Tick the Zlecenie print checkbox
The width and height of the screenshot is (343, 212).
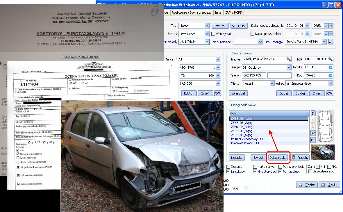pyautogui.click(x=228, y=167)
